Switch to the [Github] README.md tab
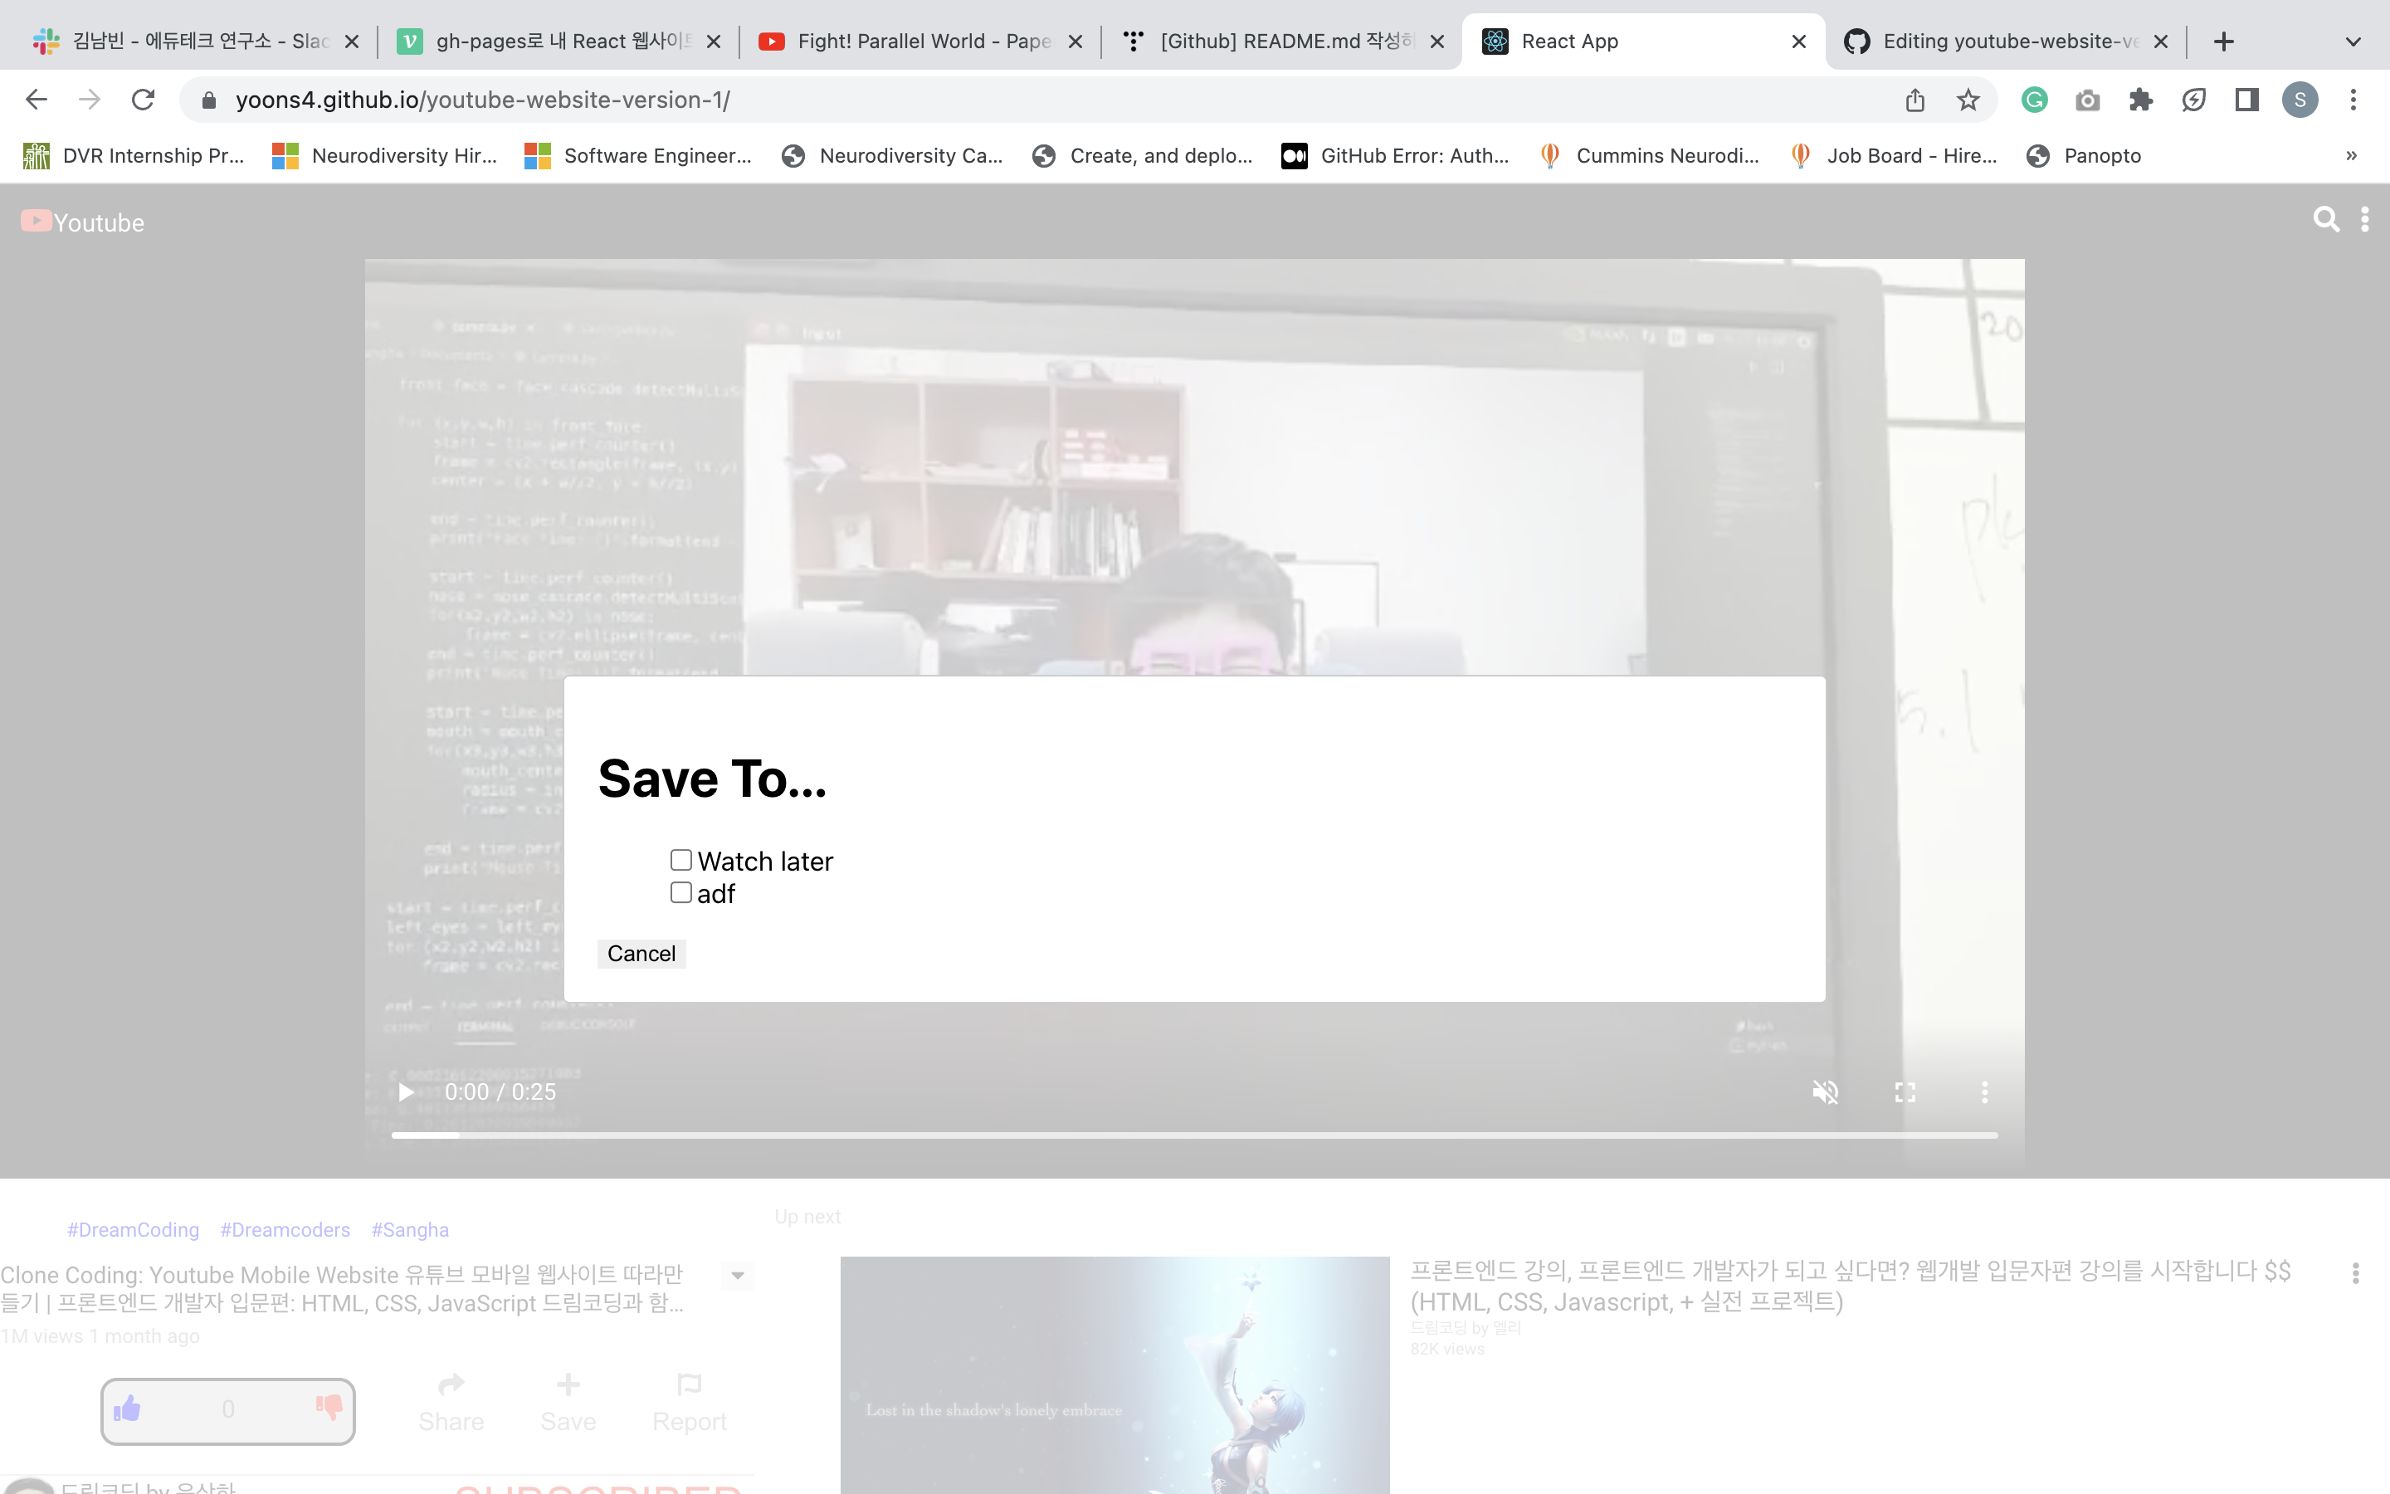This screenshot has width=2390, height=1494. pyautogui.click(x=1283, y=41)
